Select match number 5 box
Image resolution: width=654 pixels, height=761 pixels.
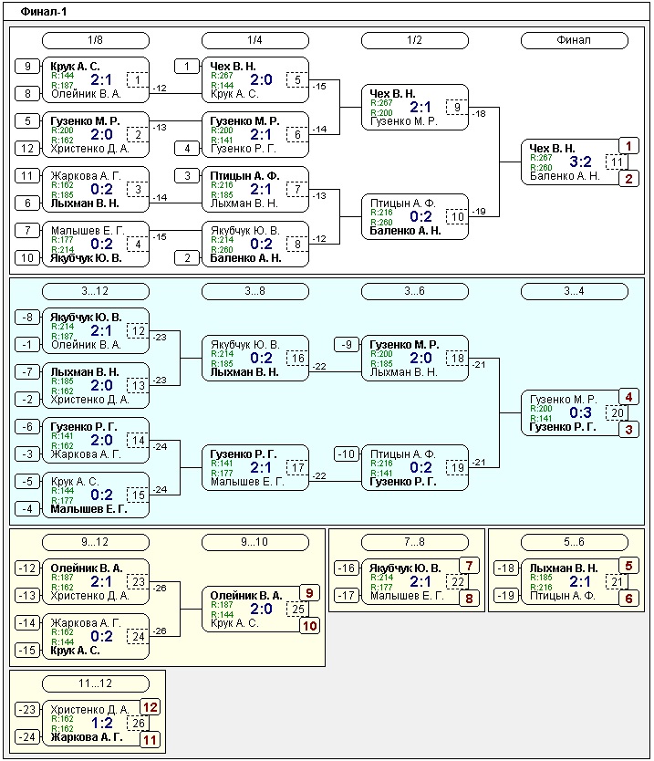pos(297,80)
